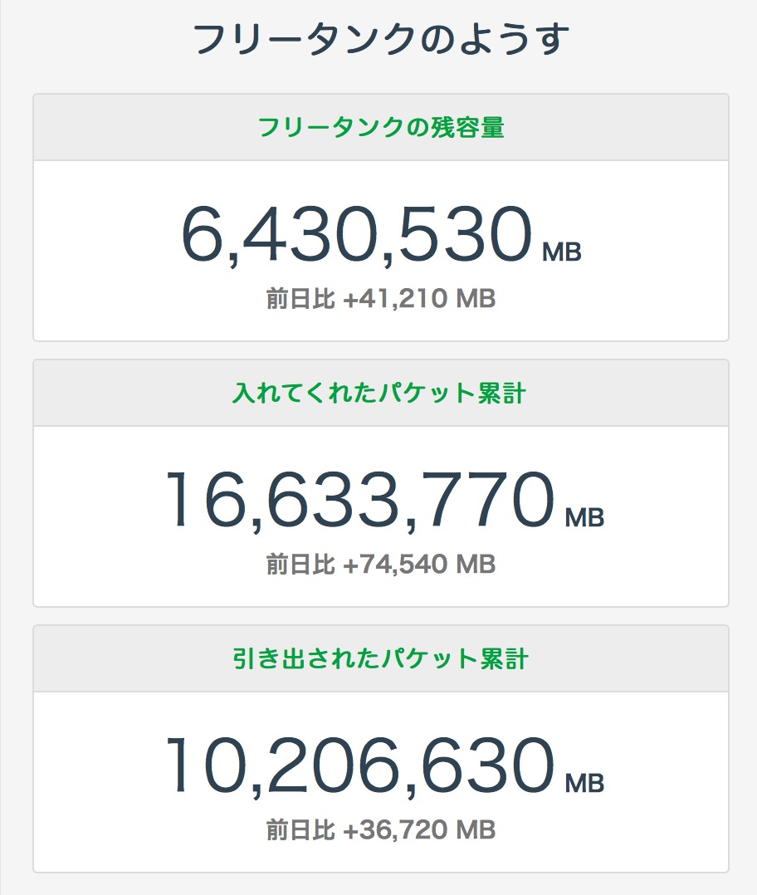Select the フリータンクの残容量 card header
757x895 pixels.
point(381,128)
